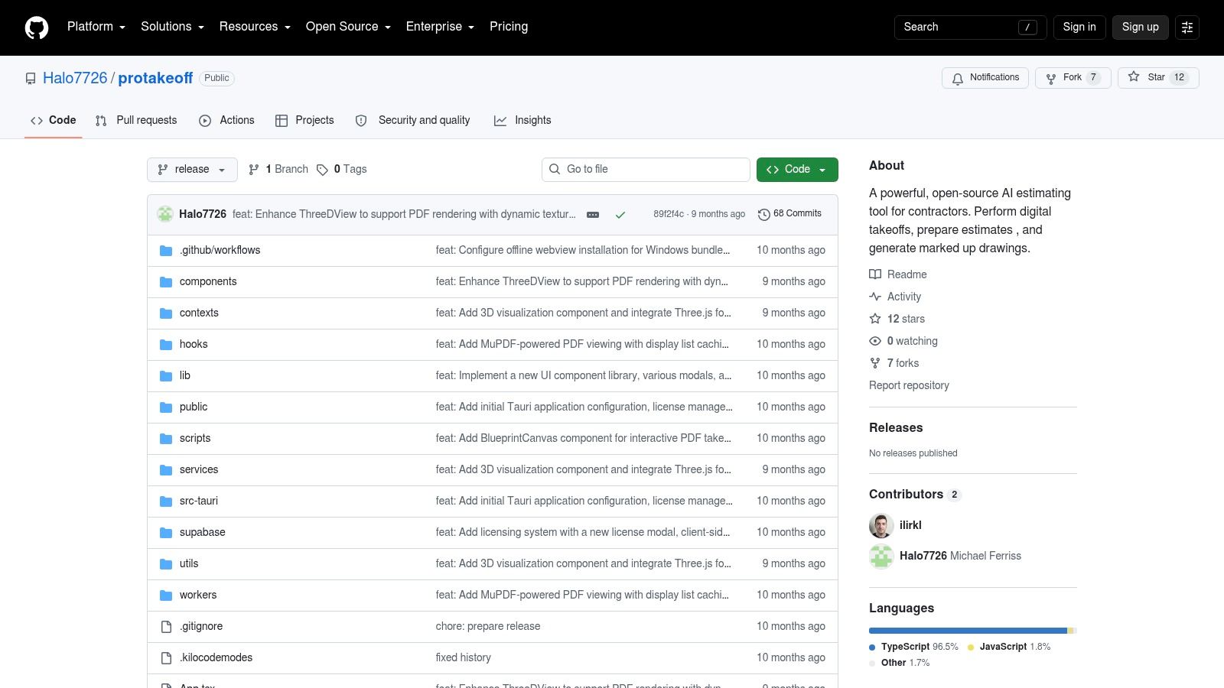
Task: Switch to the Insights tab
Action: [522, 121]
